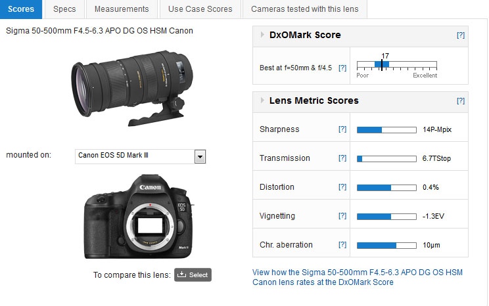The width and height of the screenshot is (489, 306).
Task: Open help for Vignetting metric
Action: point(342,215)
